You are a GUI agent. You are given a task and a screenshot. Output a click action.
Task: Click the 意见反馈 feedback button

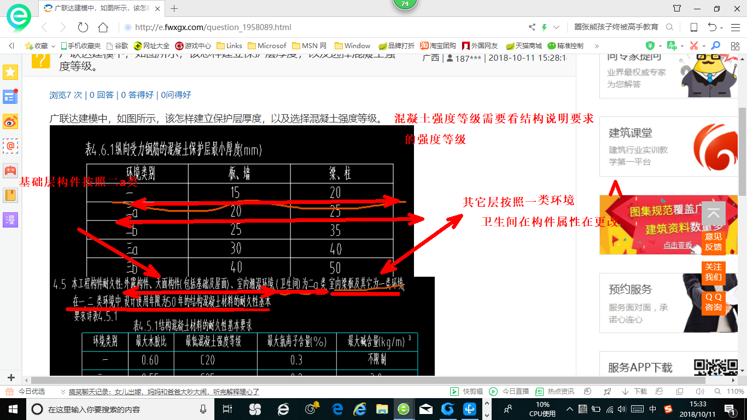pyautogui.click(x=713, y=241)
